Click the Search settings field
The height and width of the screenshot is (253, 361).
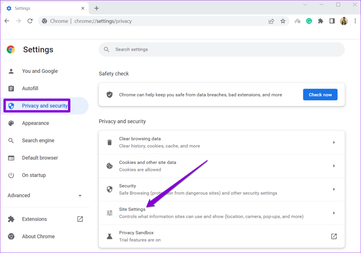(222, 49)
